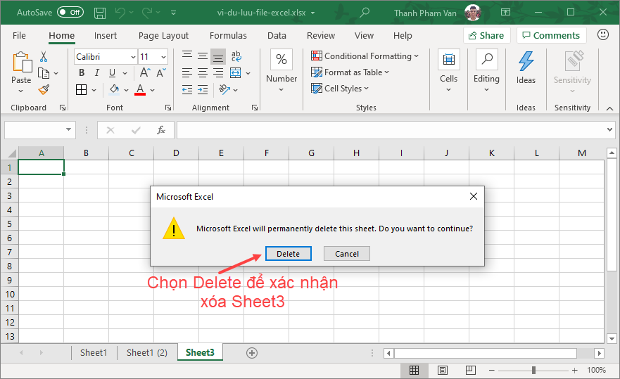Toggle Italic formatting
This screenshot has width=620, height=379.
(97, 72)
